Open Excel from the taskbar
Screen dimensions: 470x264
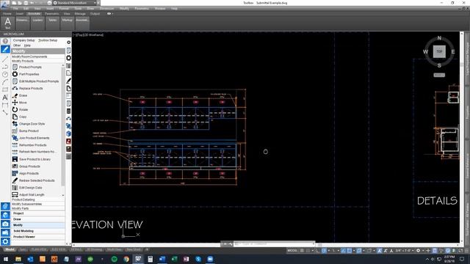174,259
